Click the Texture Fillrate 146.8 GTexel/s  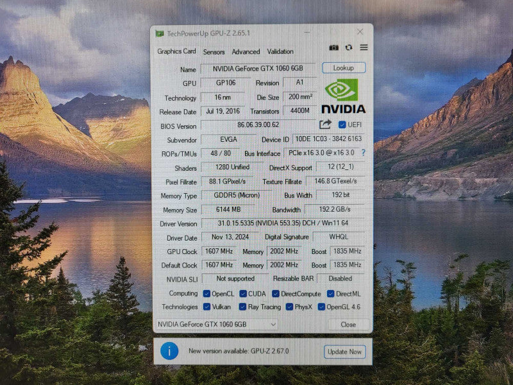tap(335, 181)
